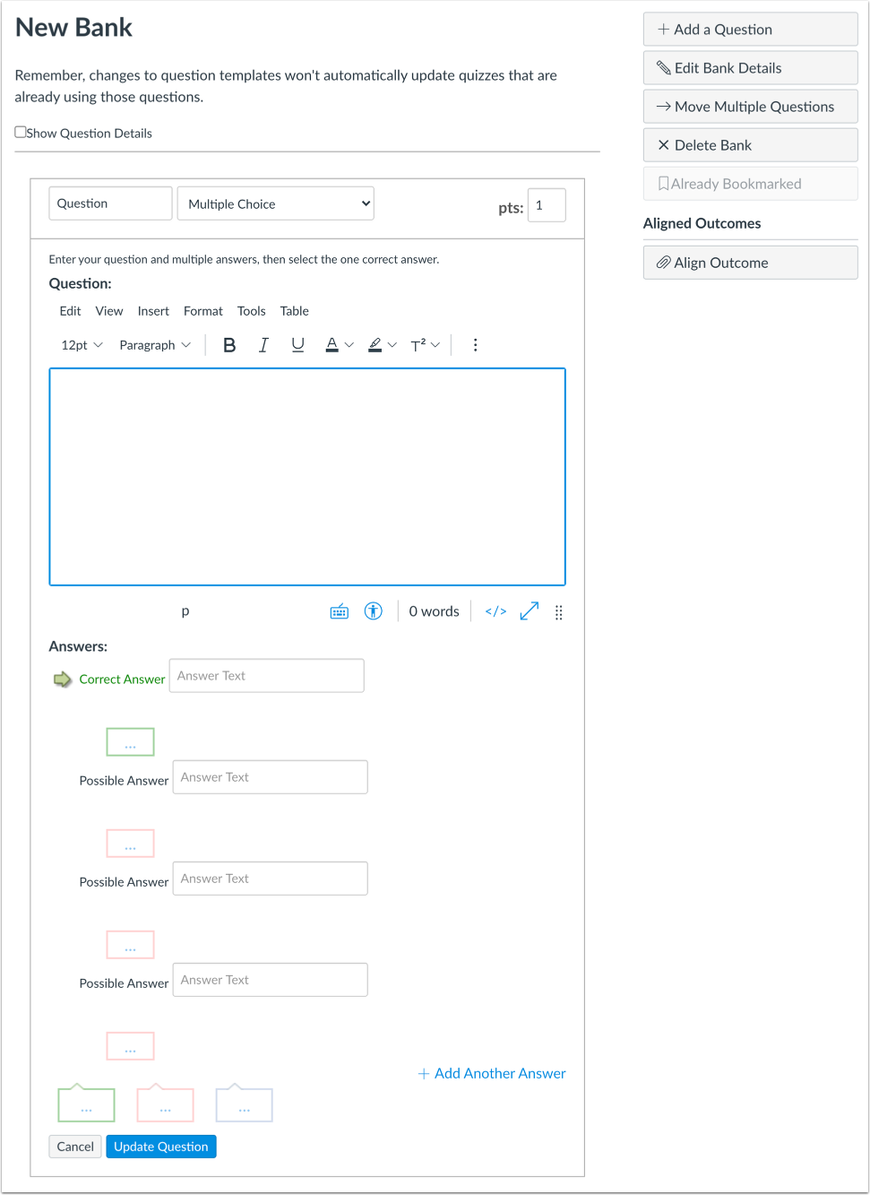Viewport: 870px width, 1195px height.
Task: Click the Update Question button
Action: (x=160, y=1146)
